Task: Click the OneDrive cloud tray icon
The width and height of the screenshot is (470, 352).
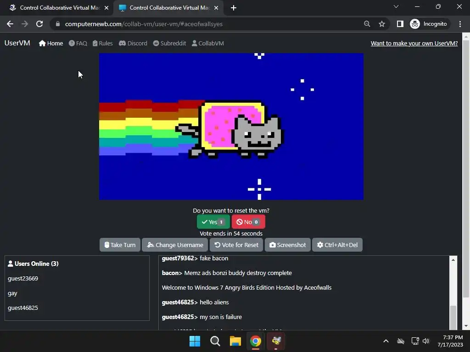Action: (x=400, y=341)
